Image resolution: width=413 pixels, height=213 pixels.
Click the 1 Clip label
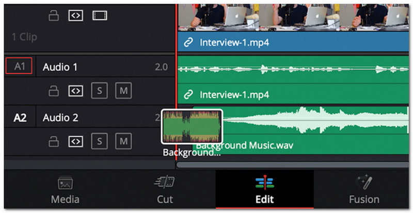24,37
